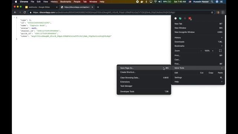Click the screen recording indicator icon
This screenshot has height=134, width=238.
click(x=137, y=1)
